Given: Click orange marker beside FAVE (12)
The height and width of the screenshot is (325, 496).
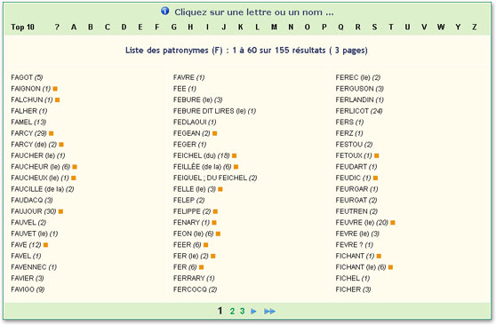Looking at the screenshot, I should coord(45,245).
